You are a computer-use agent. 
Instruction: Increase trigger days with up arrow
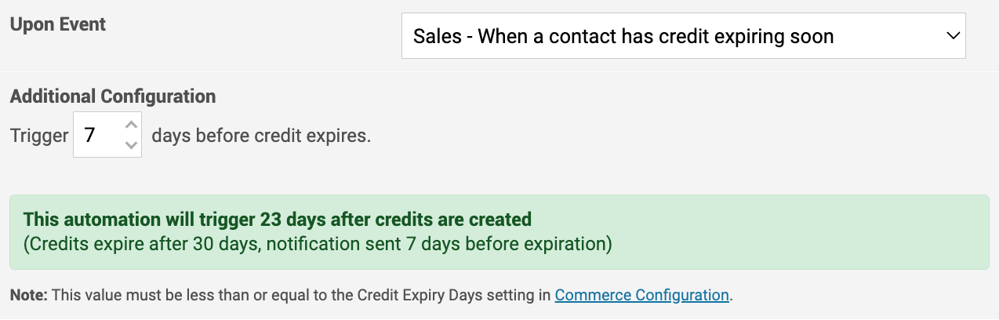[131, 125]
